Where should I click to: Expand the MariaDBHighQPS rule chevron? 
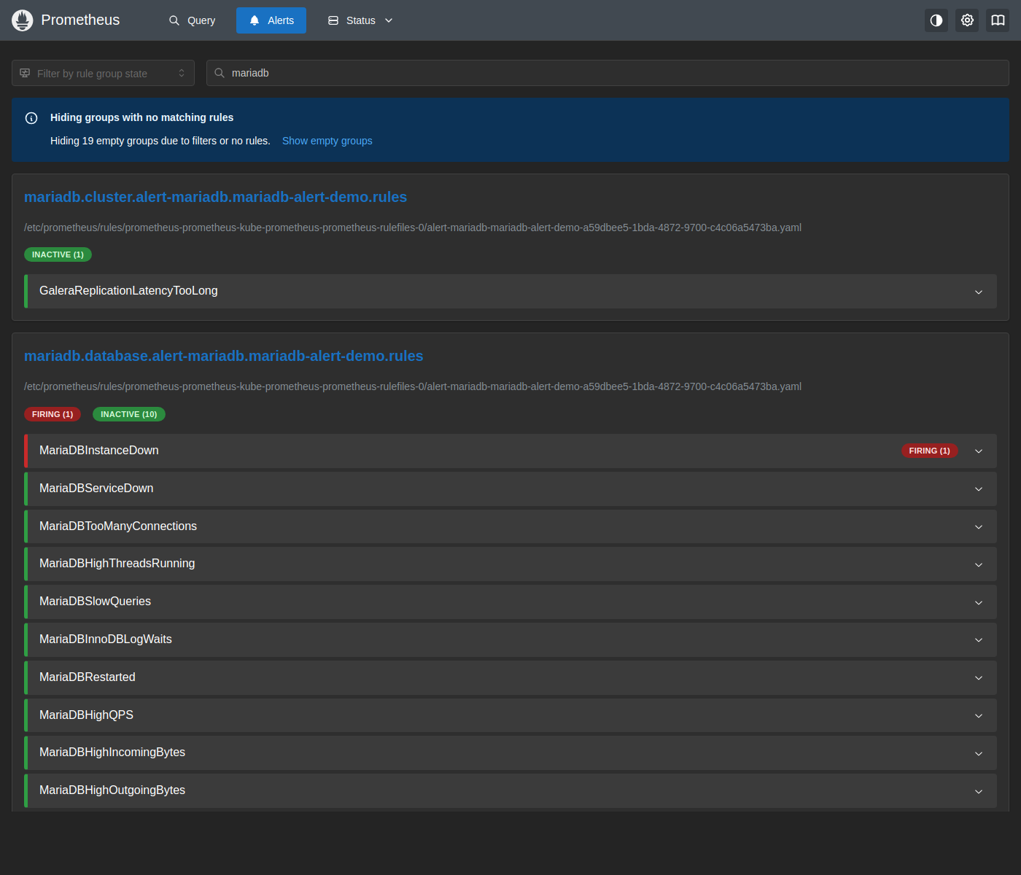[x=979, y=716]
